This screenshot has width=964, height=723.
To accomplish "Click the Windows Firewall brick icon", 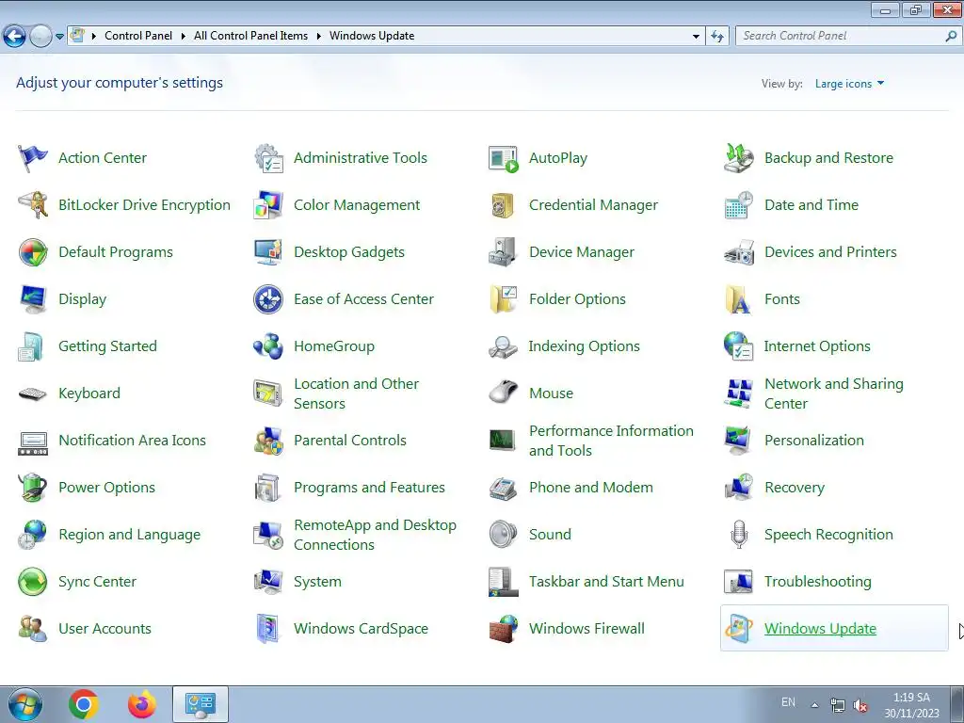I will point(504,629).
